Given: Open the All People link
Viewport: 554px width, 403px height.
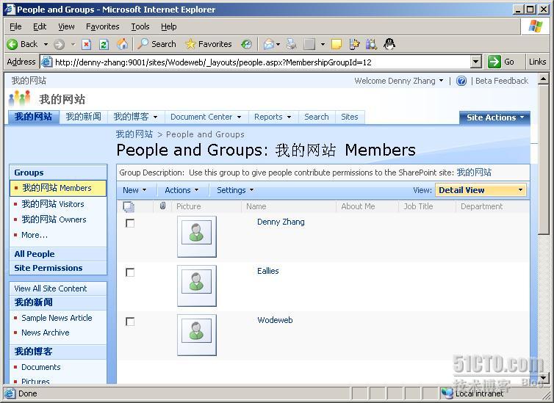Looking at the screenshot, I should 35,254.
